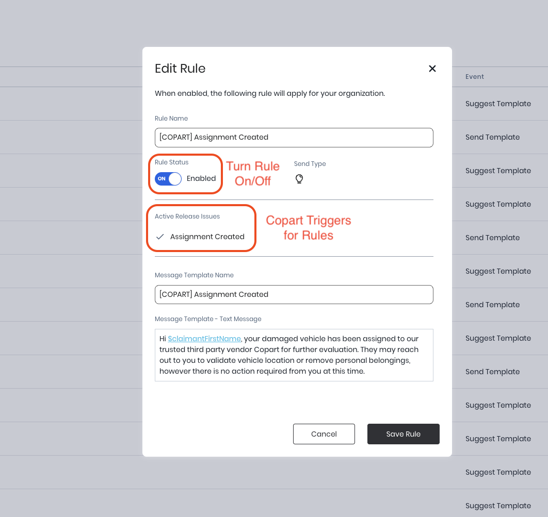Screen dimensions: 548x517
Task: Click the Enabled label next to toggle
Action: point(201,178)
